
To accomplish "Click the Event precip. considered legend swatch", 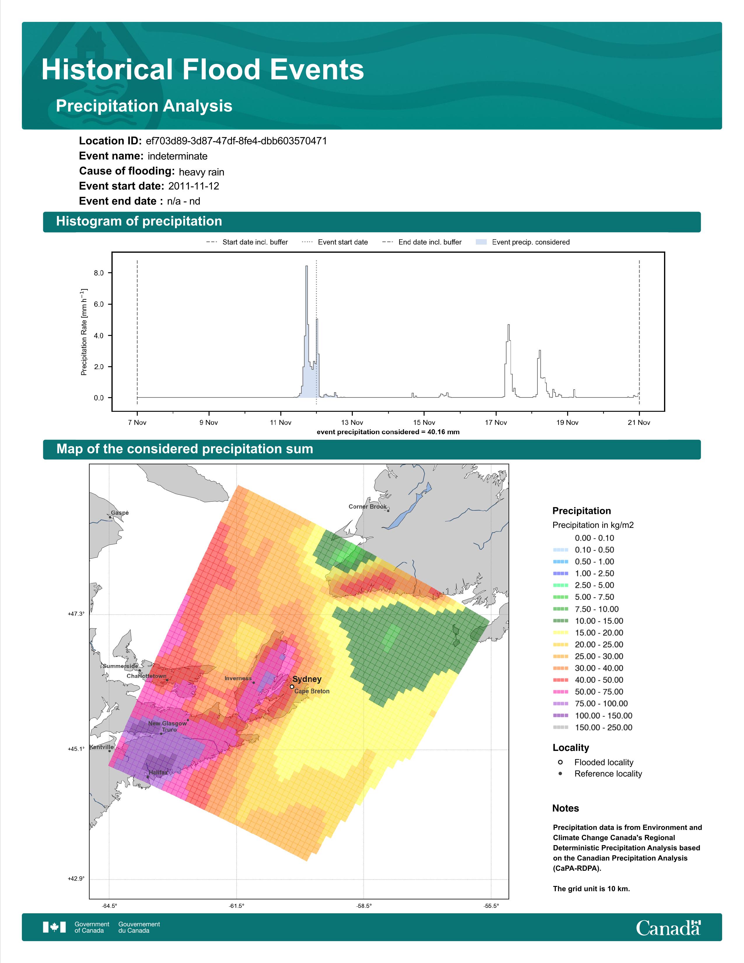I will coord(481,242).
